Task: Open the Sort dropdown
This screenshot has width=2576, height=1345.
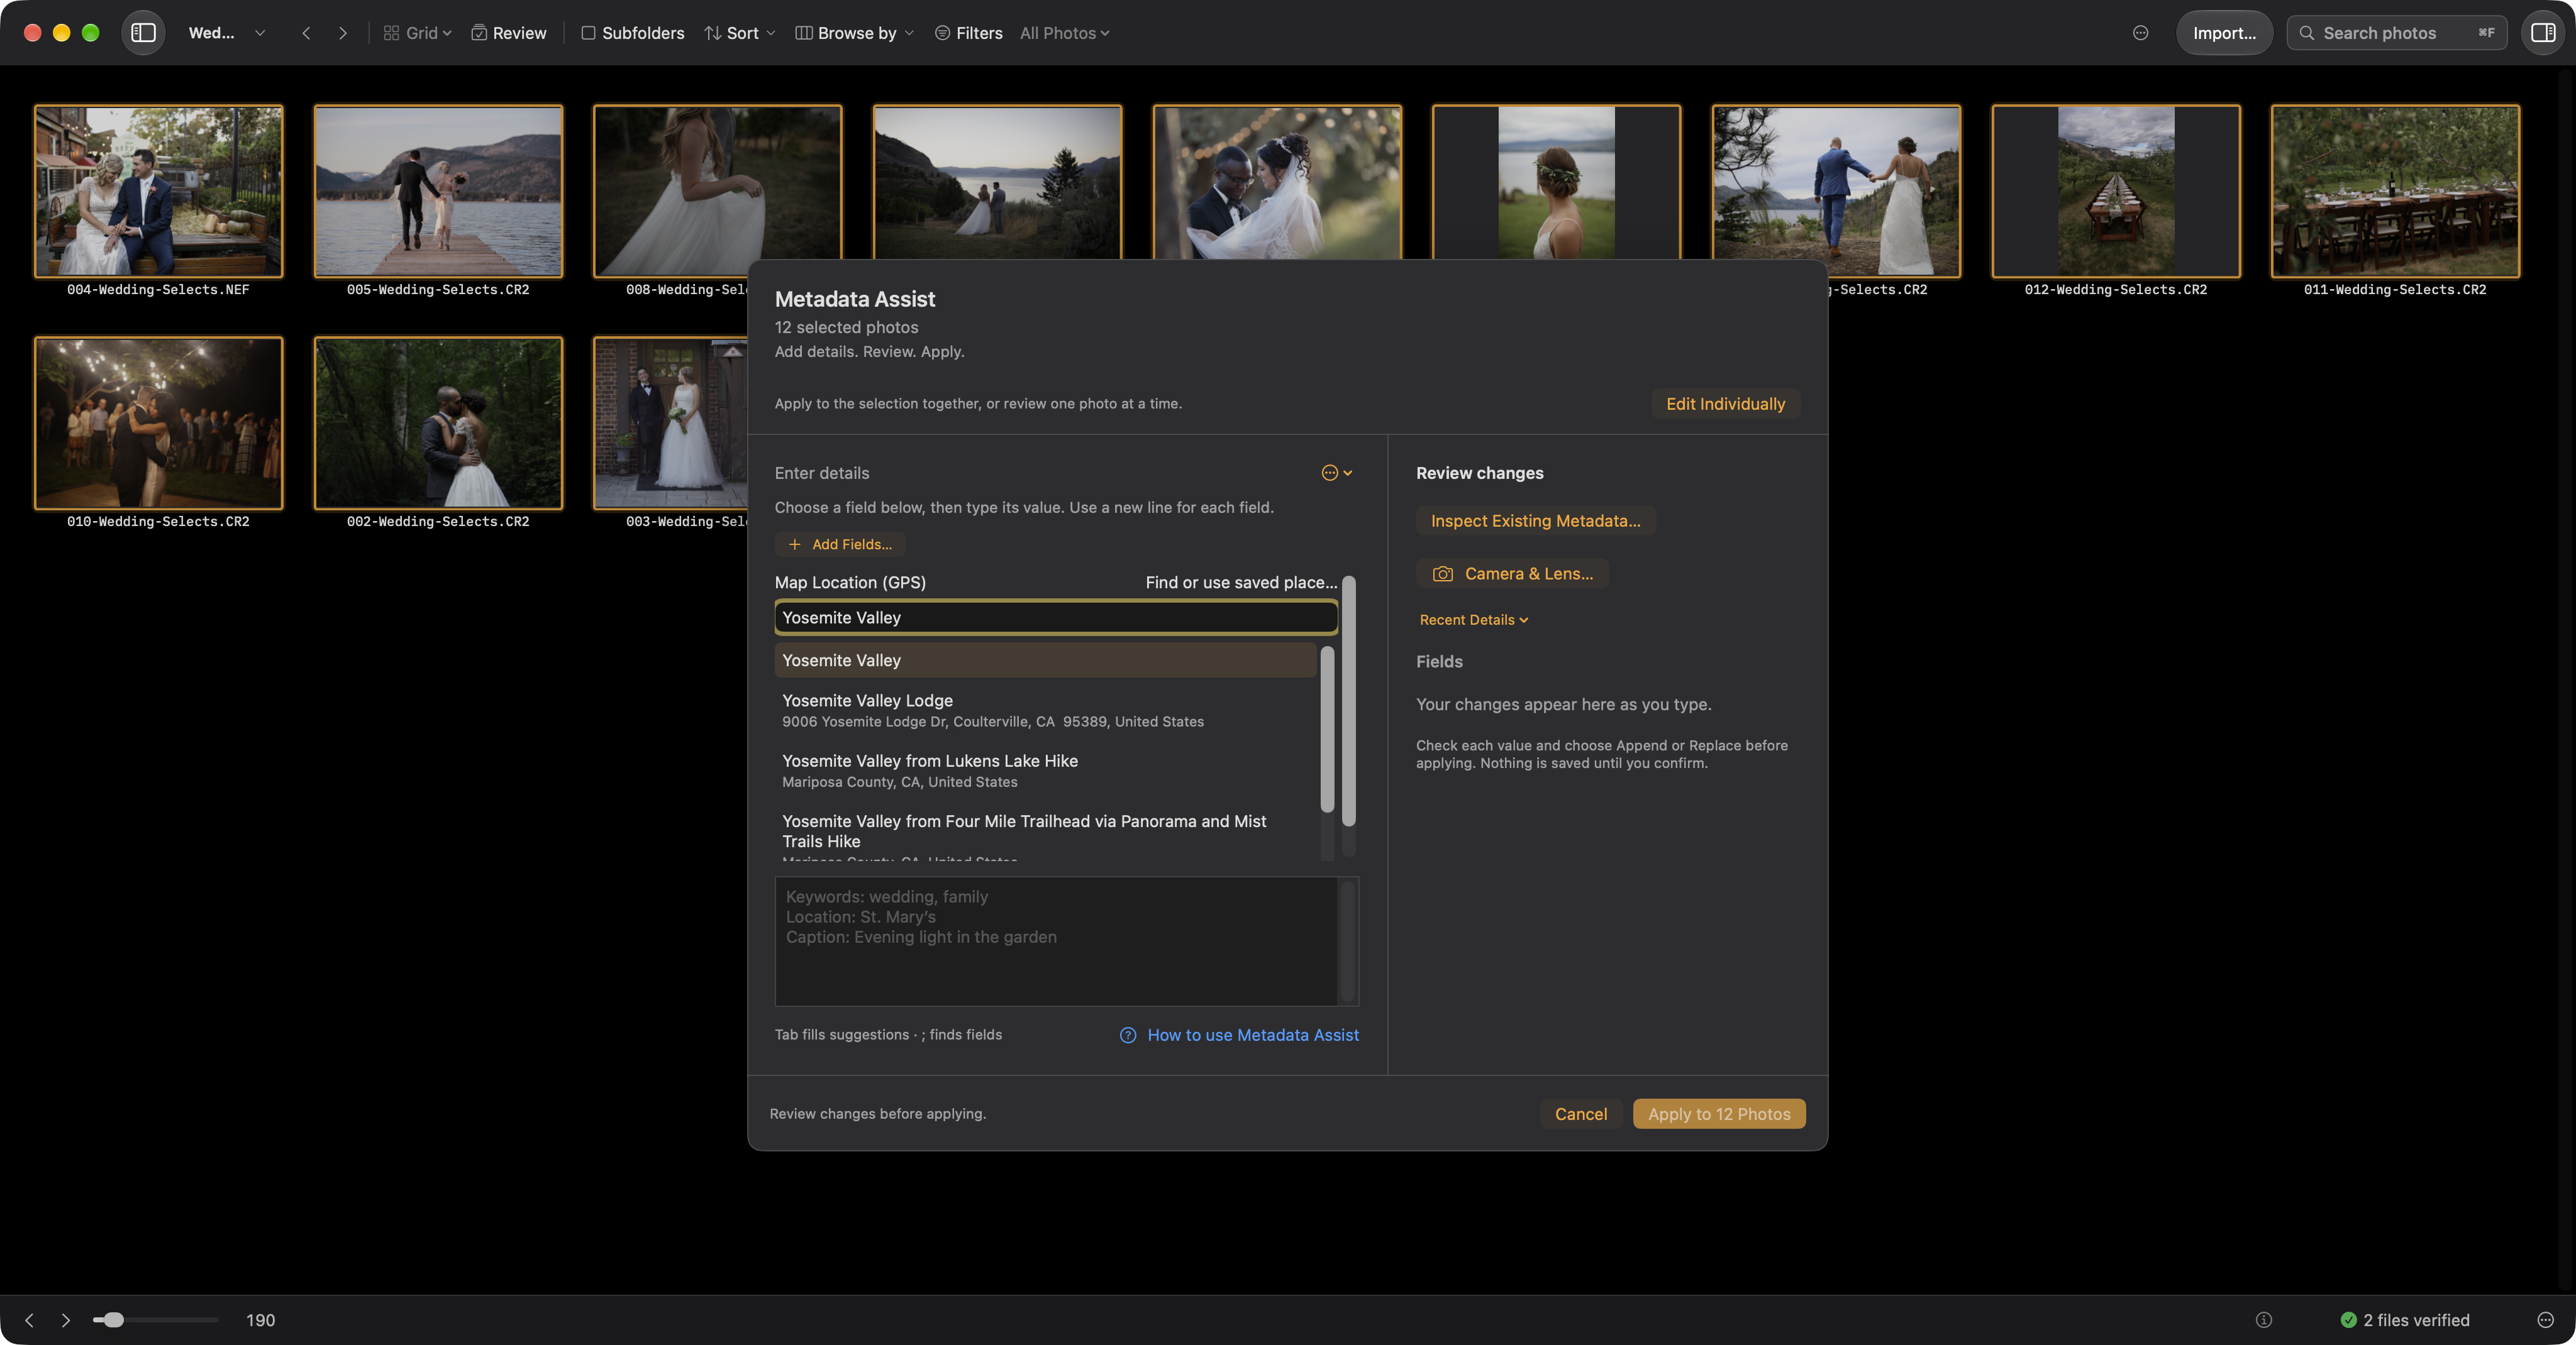Action: click(739, 33)
